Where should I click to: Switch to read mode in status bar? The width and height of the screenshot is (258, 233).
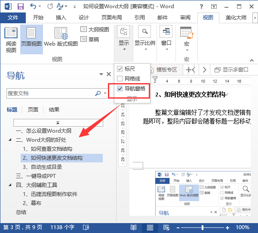click(x=133, y=227)
